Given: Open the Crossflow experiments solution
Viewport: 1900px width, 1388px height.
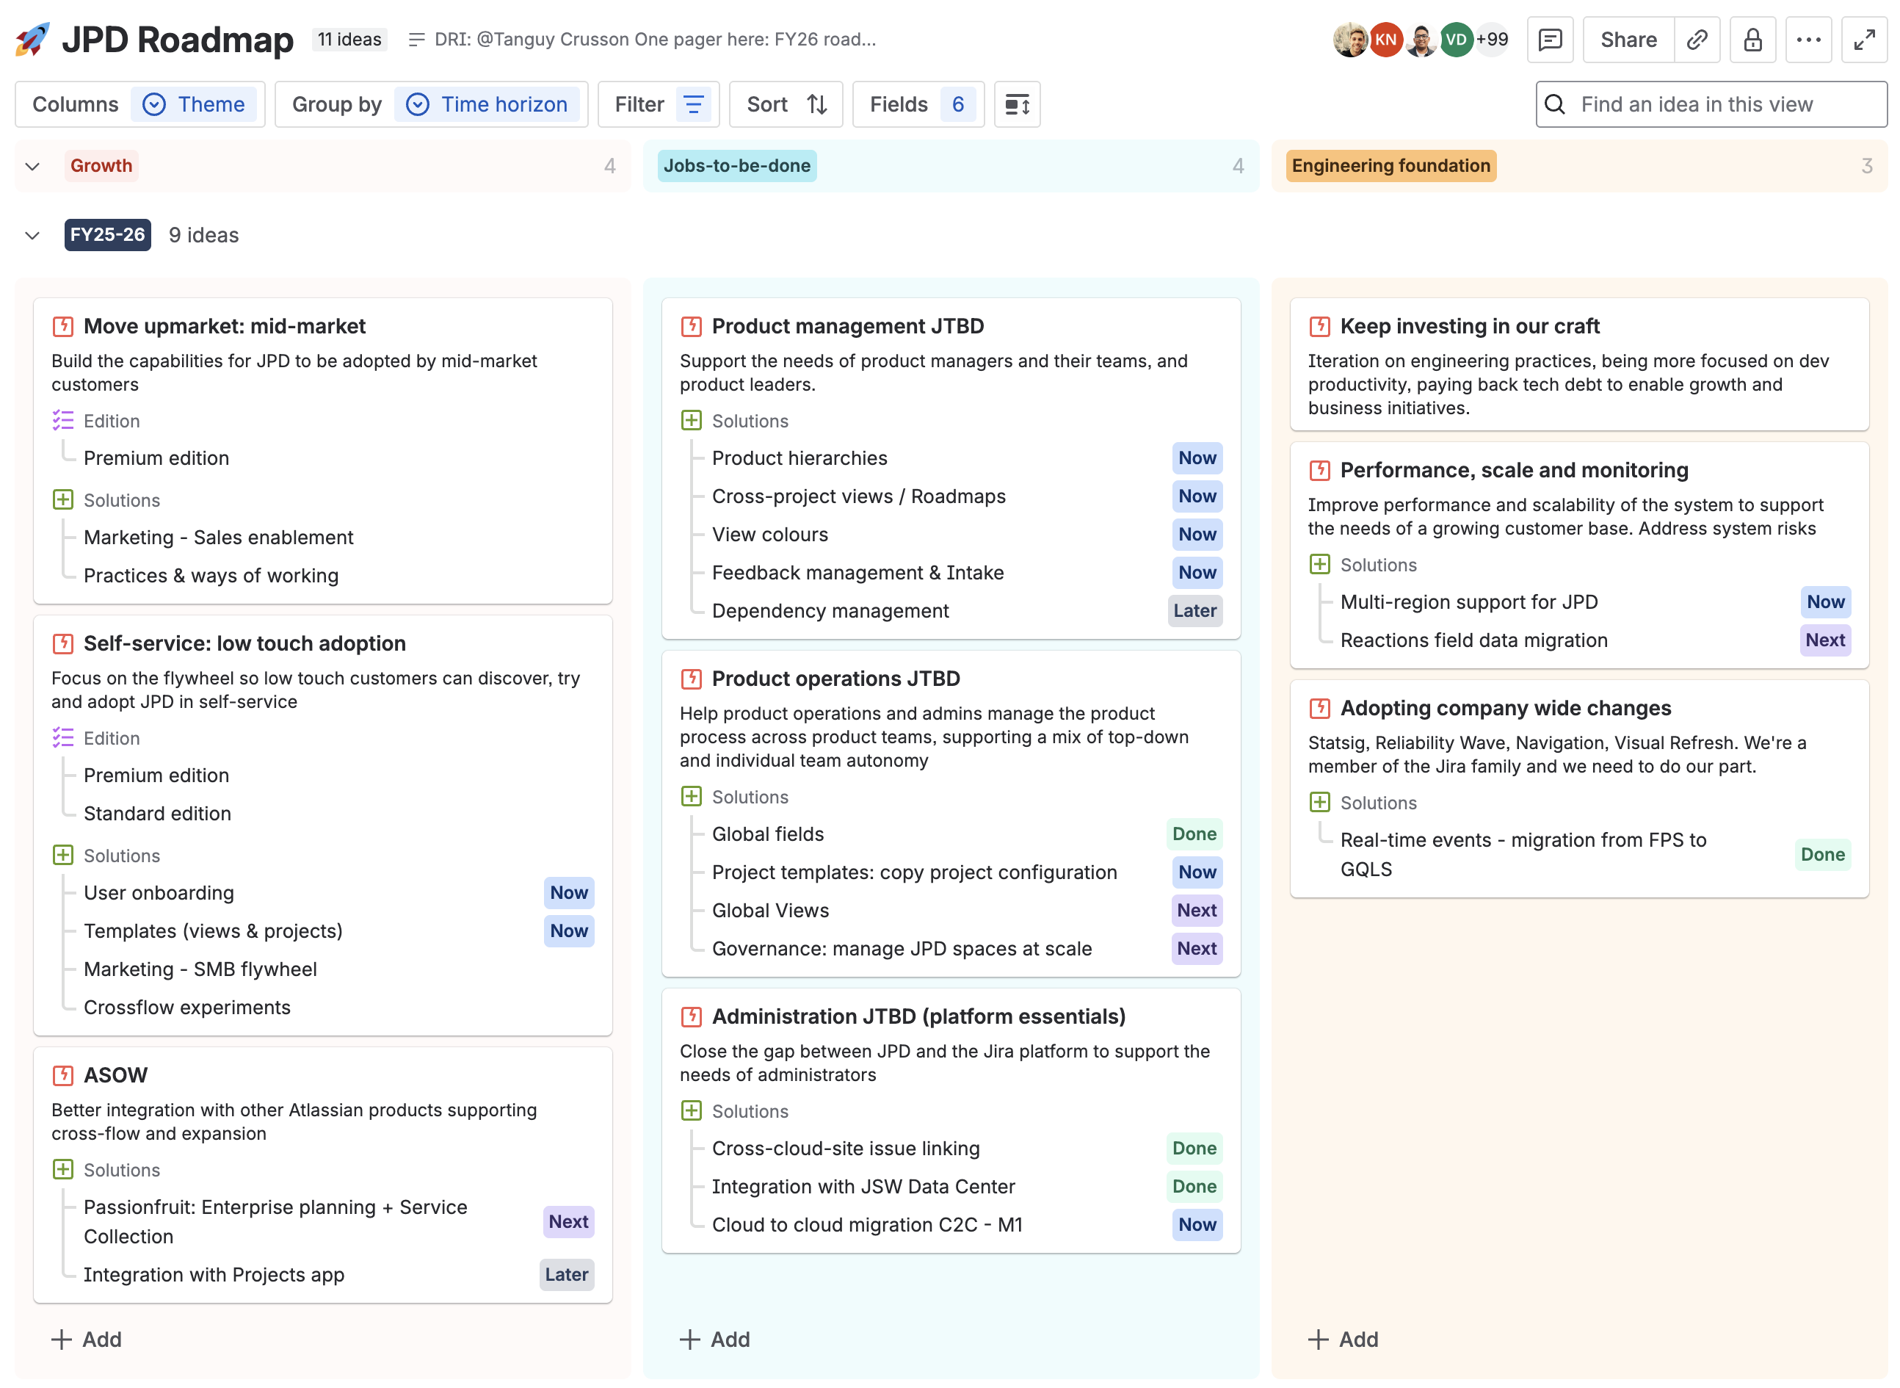Looking at the screenshot, I should 187,1008.
